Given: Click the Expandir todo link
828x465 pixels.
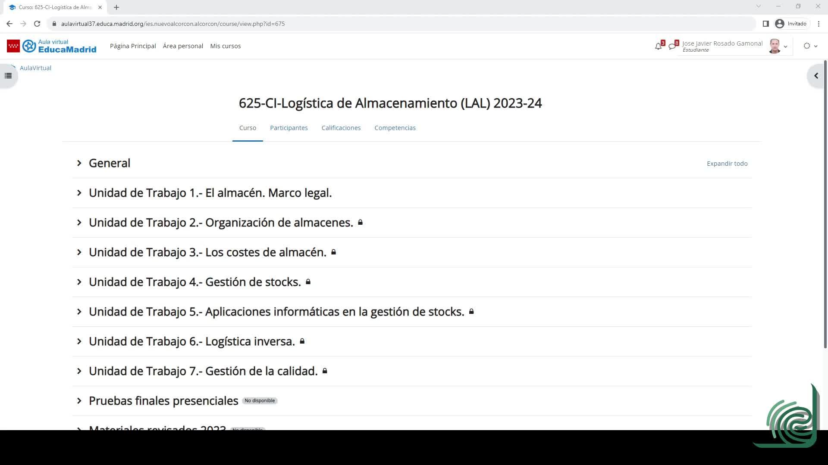Looking at the screenshot, I should (x=727, y=164).
